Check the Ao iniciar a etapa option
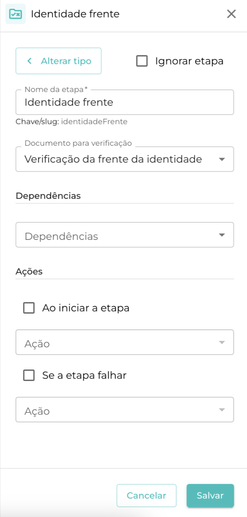This screenshot has width=247, height=517. [x=29, y=308]
